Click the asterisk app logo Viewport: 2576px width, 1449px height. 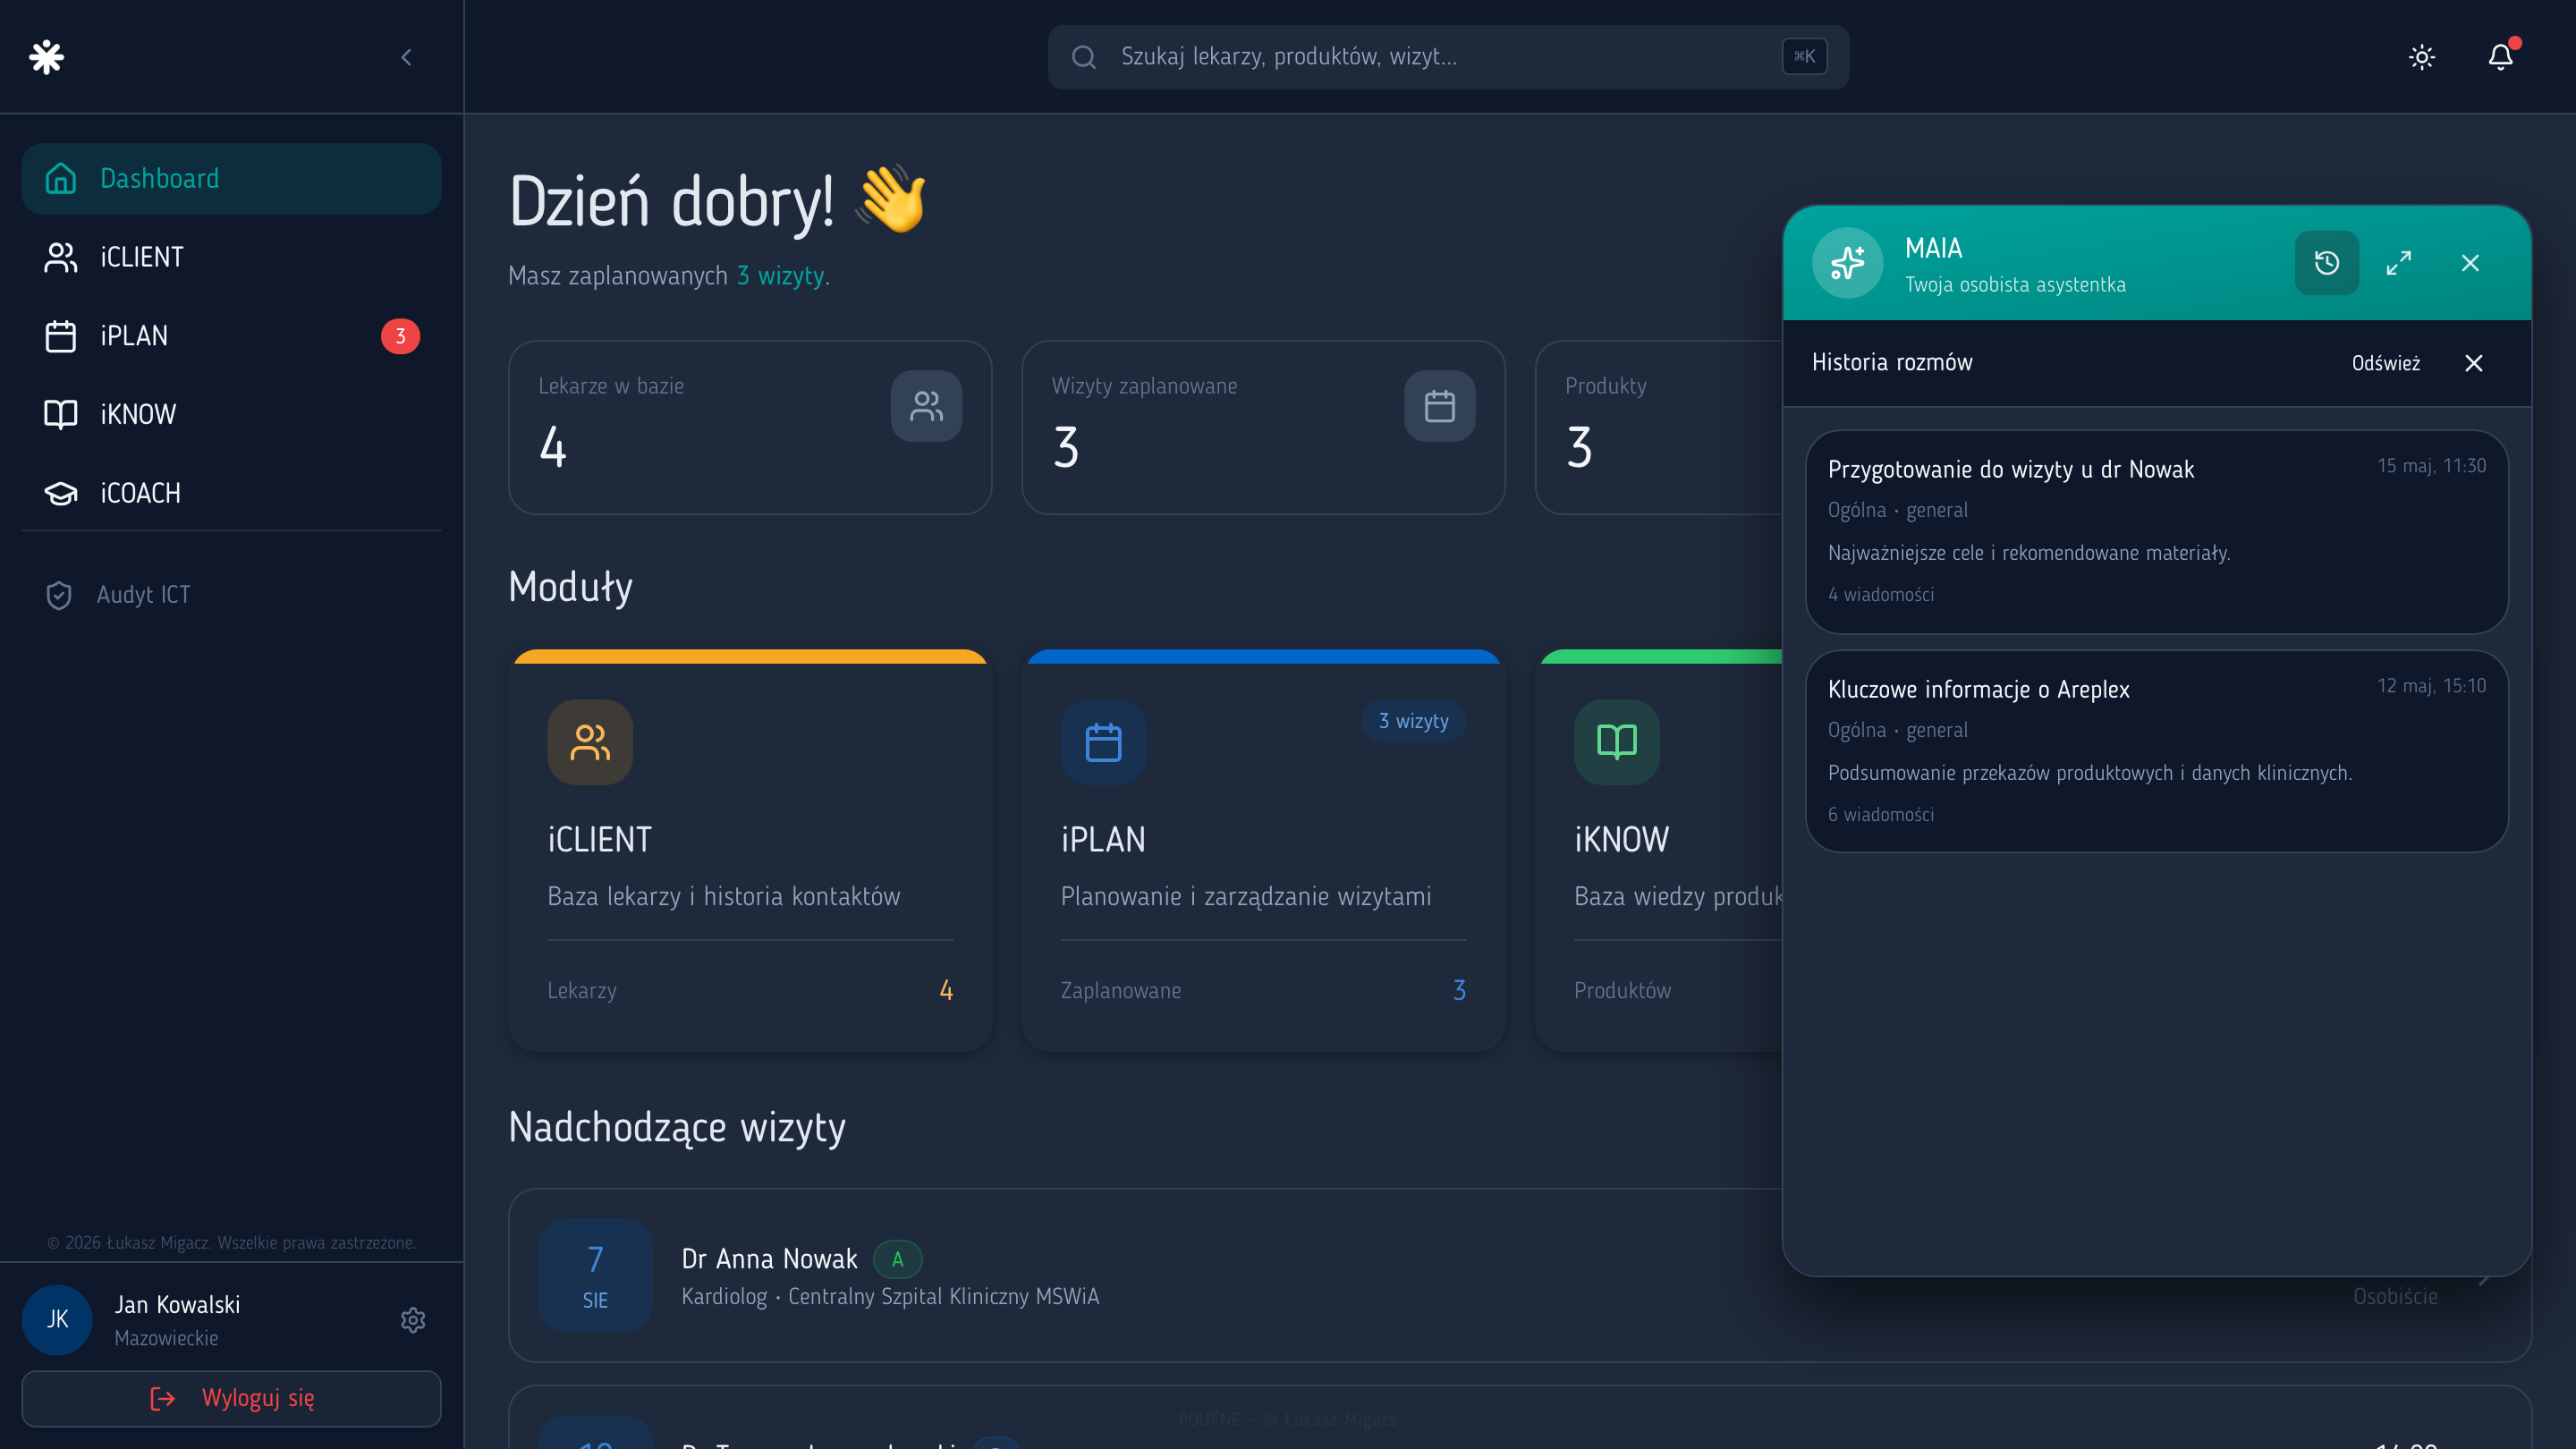pos(47,57)
